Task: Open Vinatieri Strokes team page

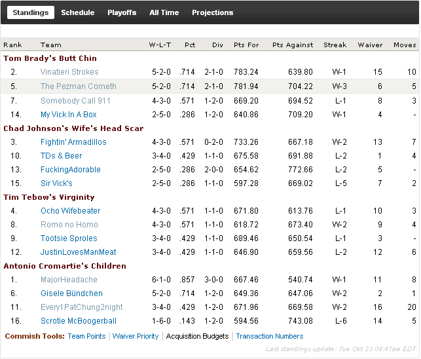Action: 69,72
